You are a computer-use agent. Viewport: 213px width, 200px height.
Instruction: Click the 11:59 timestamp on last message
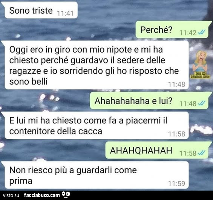pyautogui.click(x=176, y=183)
